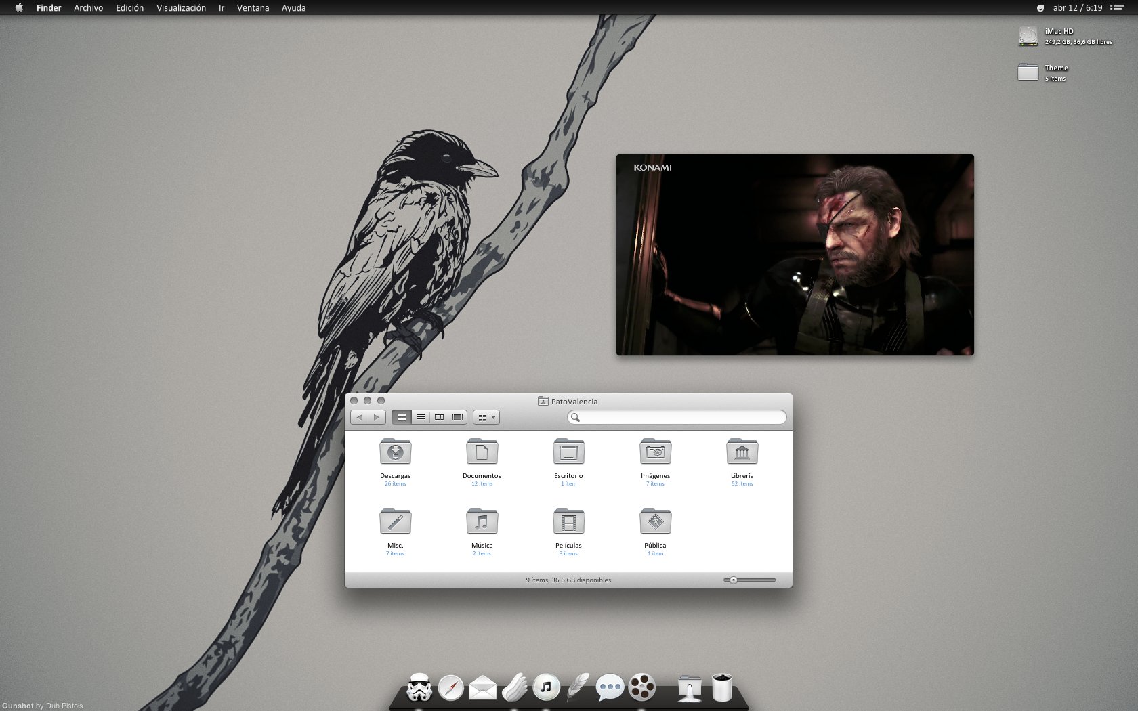Open the Edición menu
The image size is (1138, 711).
(129, 7)
